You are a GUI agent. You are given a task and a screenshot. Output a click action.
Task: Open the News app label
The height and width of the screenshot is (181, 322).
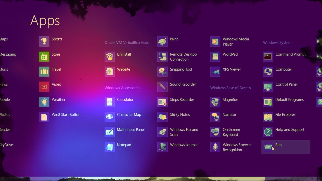coord(4,84)
